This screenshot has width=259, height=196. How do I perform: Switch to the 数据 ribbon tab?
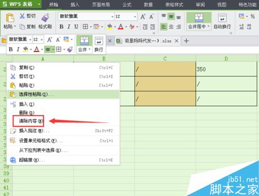tap(148, 5)
